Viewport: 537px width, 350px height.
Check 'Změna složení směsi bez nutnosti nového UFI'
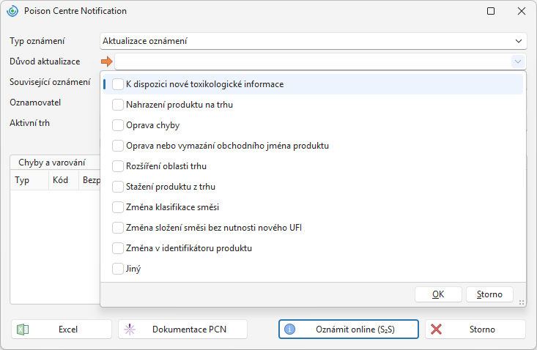pos(118,228)
